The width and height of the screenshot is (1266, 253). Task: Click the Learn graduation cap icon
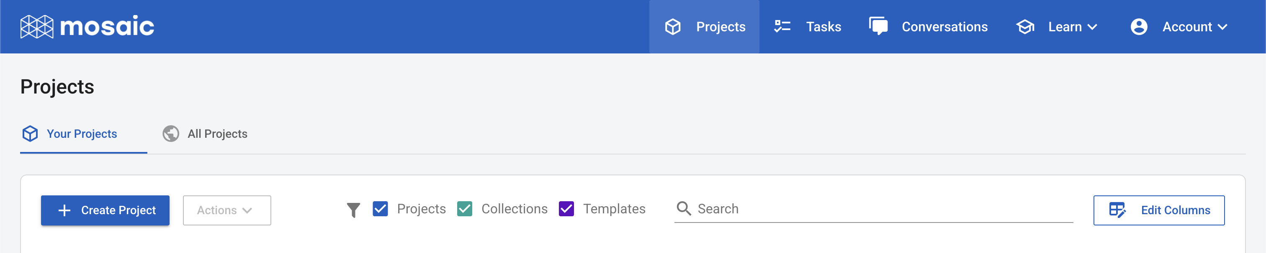1025,27
